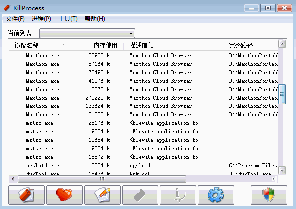Click the pencil and paper edit icon button
The image size is (296, 209).
[102, 195]
